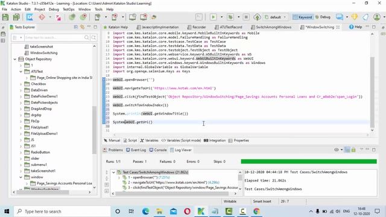Open the Problems tab
Image resolution: width=386 pixels, height=217 pixels.
click(x=113, y=150)
